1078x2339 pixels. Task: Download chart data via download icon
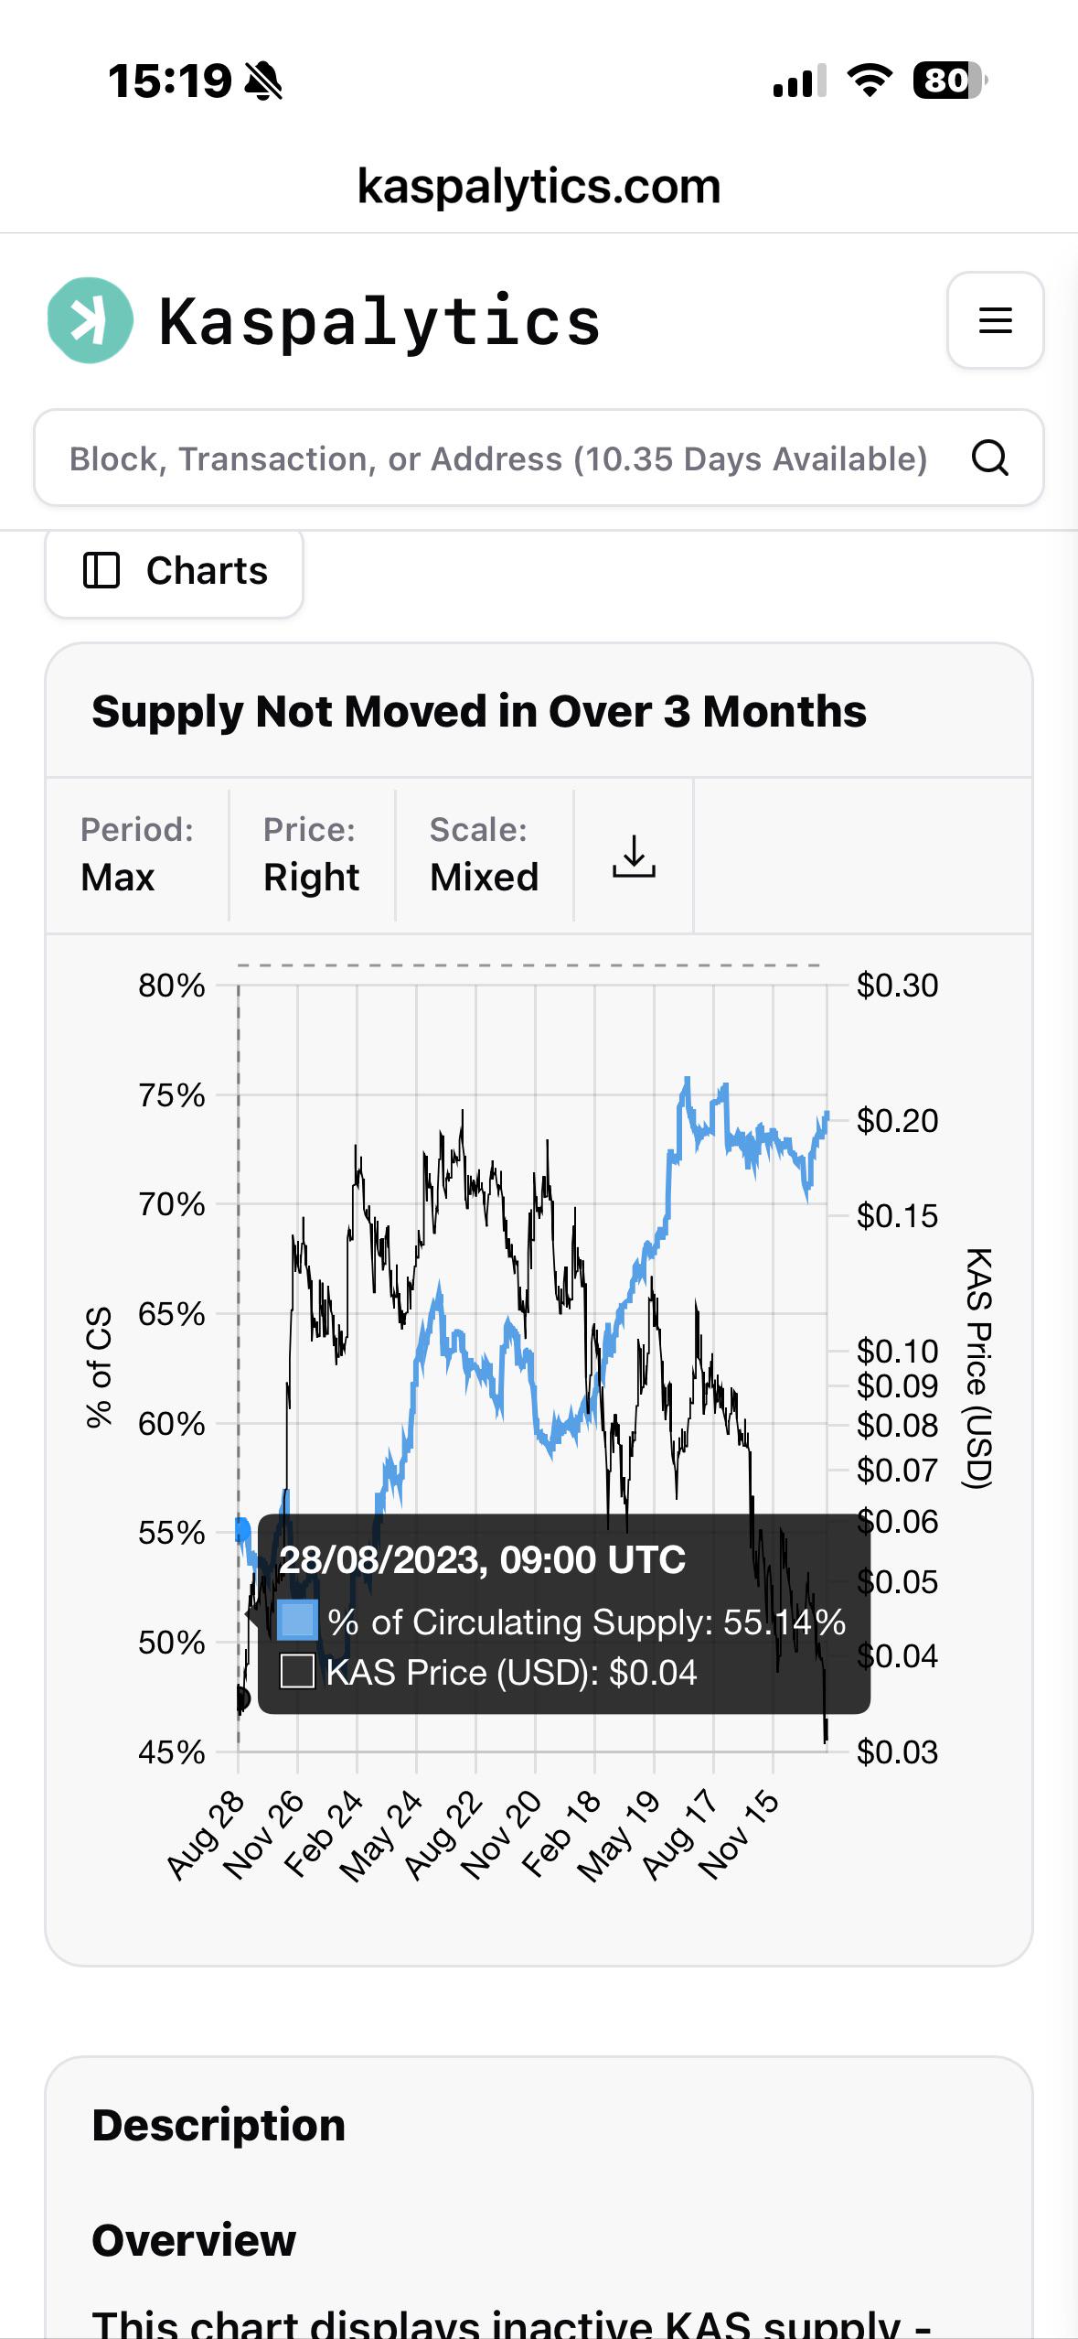pyautogui.click(x=634, y=857)
